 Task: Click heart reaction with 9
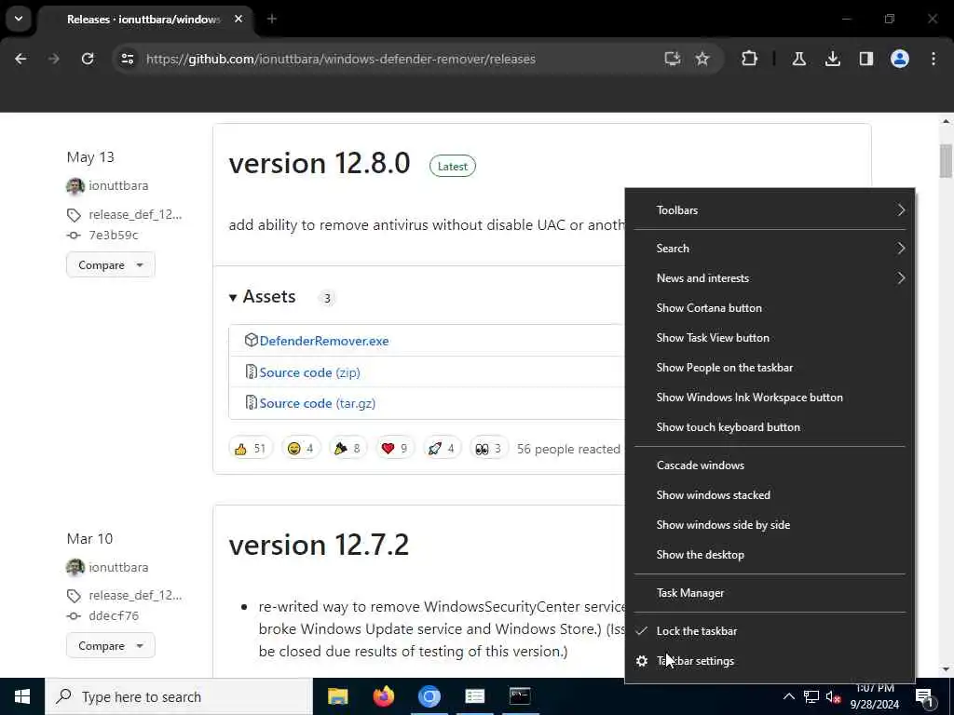(394, 449)
